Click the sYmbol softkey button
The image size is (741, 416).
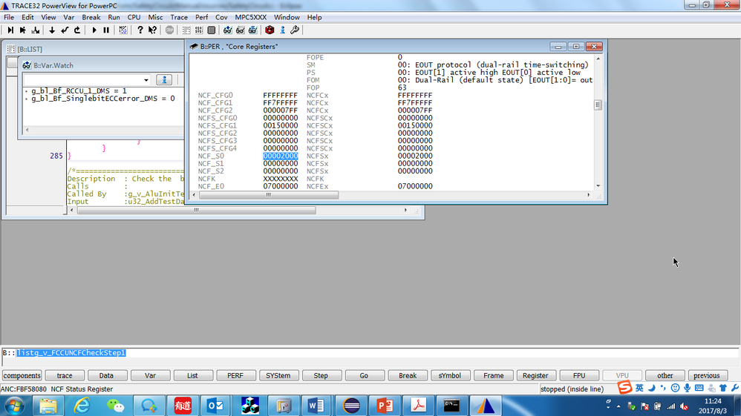pyautogui.click(x=449, y=375)
